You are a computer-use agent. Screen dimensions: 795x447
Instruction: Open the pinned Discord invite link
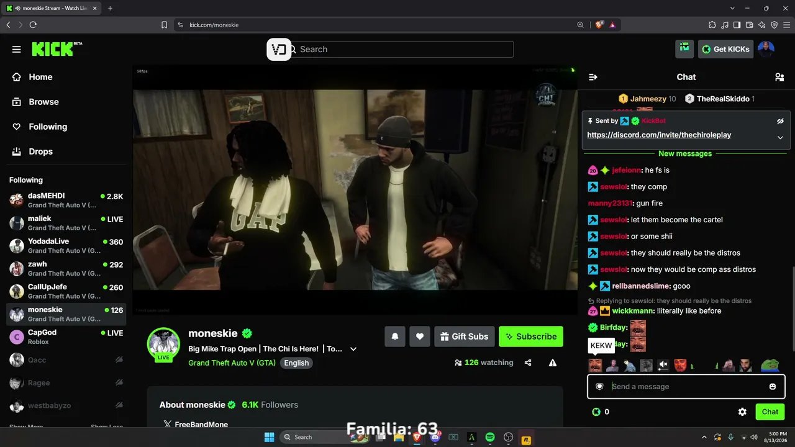coord(659,135)
